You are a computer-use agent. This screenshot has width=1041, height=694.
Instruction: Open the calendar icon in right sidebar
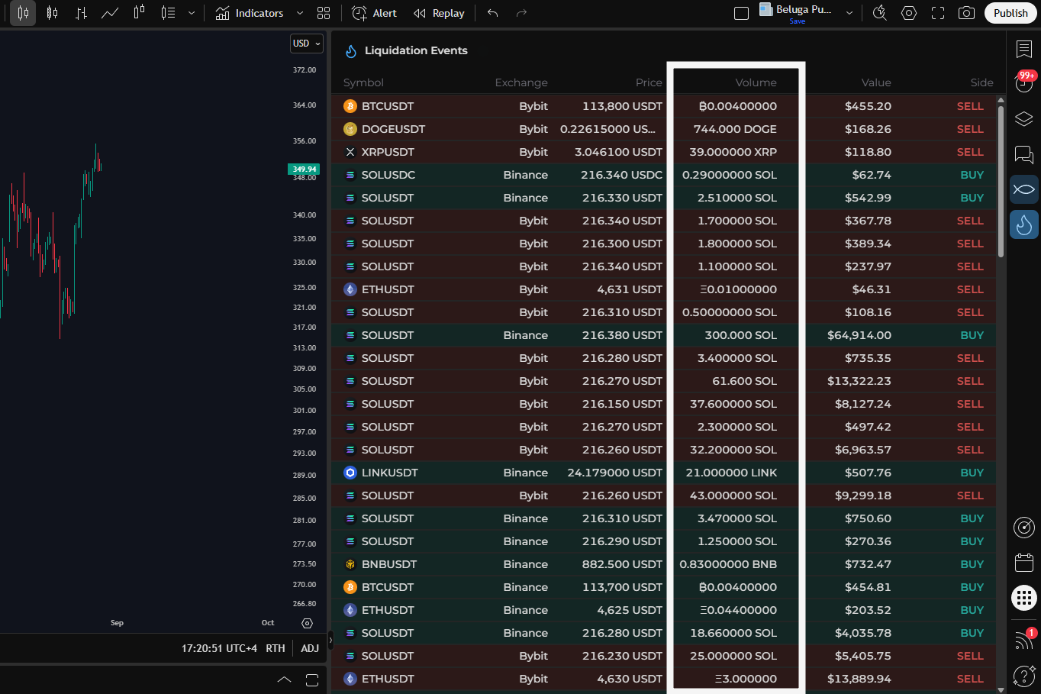(1023, 563)
